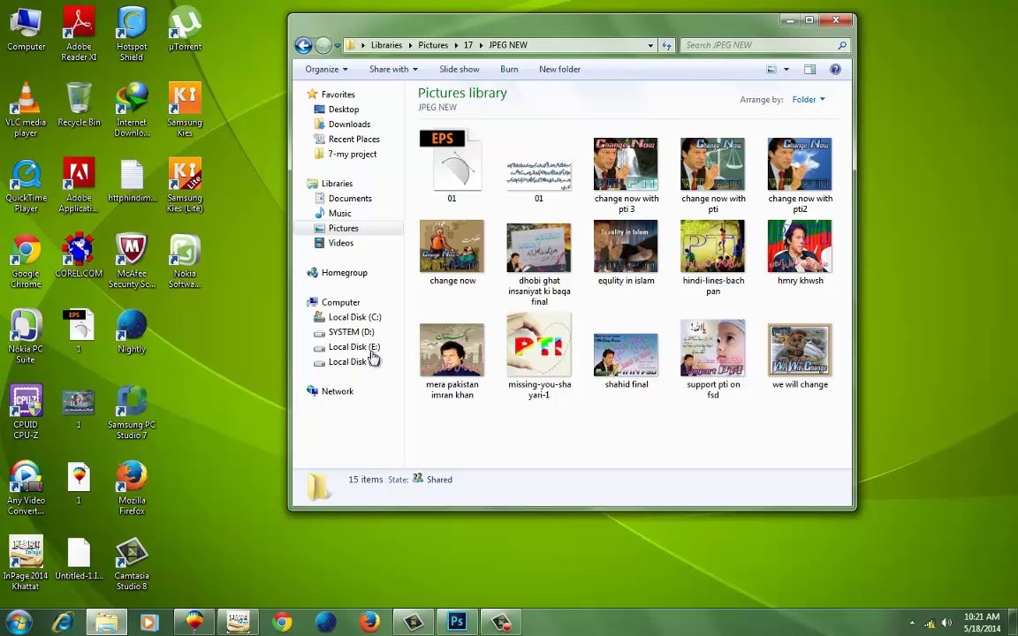Screen dimensions: 1018x636
Task: Toggle the preview pane icon
Action: click(809, 70)
